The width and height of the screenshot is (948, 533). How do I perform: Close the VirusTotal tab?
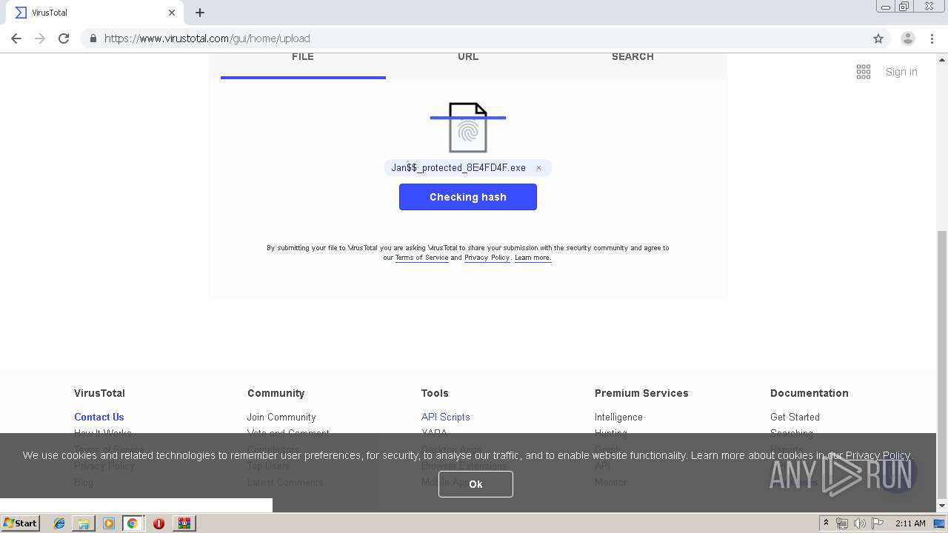coord(172,13)
